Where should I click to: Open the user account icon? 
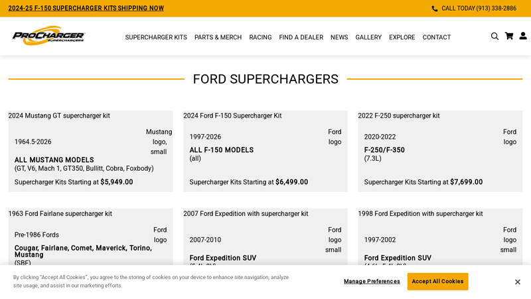(523, 36)
